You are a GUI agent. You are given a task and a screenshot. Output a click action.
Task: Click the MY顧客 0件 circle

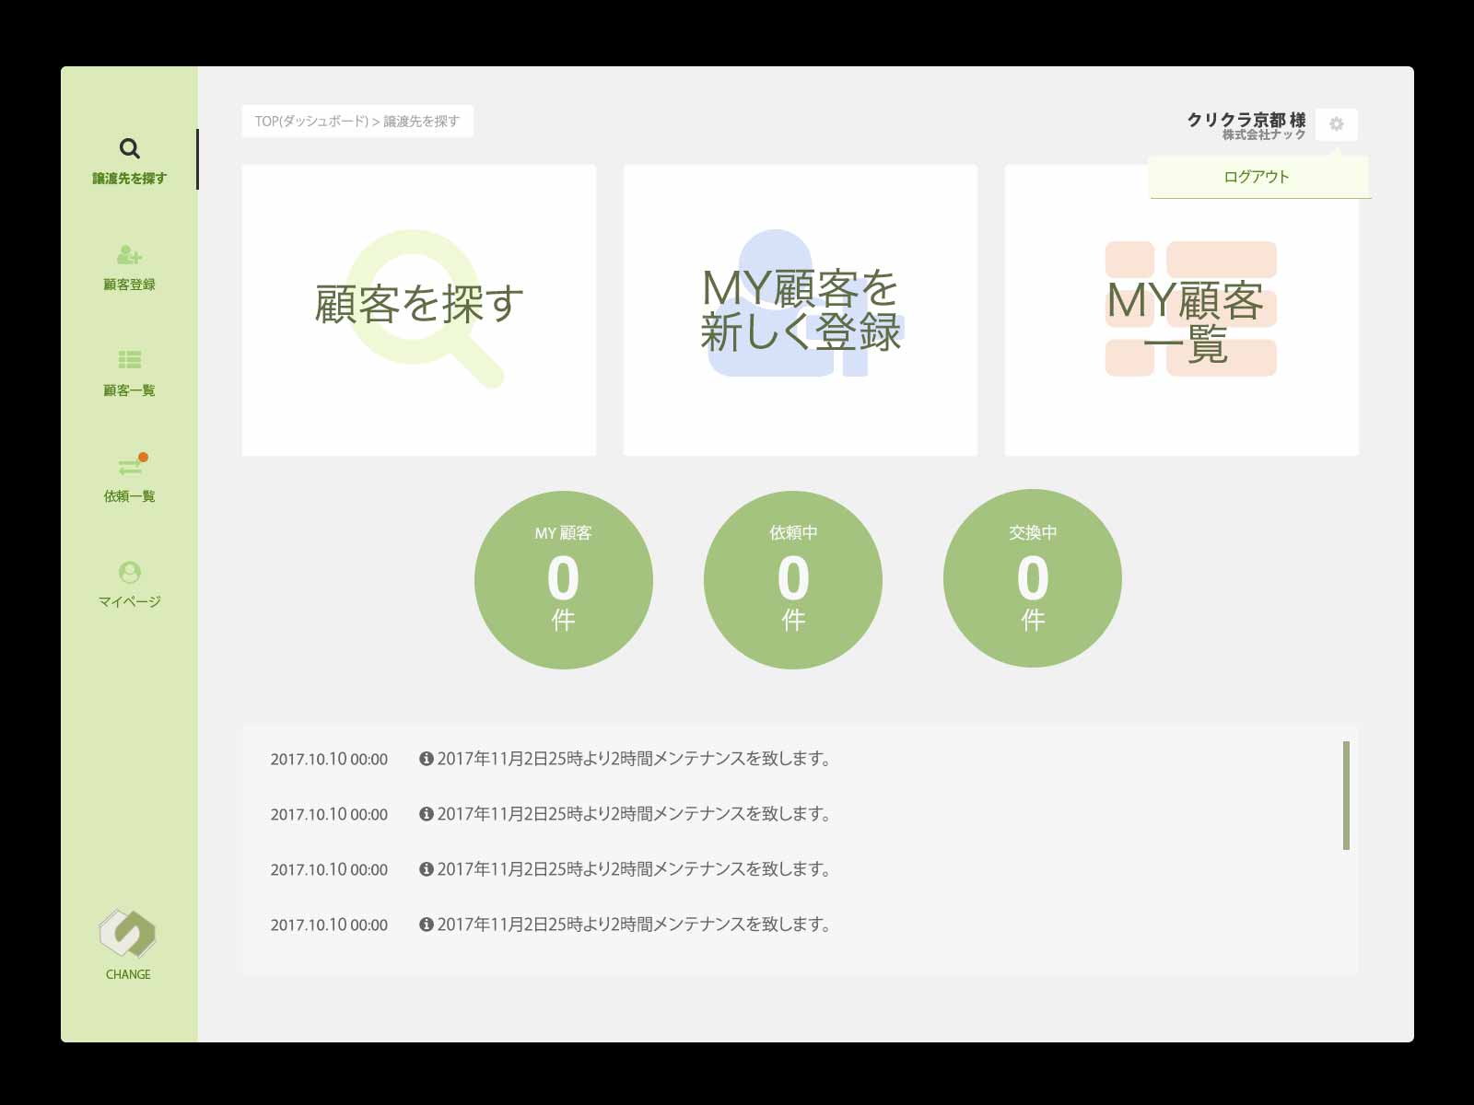(x=564, y=580)
